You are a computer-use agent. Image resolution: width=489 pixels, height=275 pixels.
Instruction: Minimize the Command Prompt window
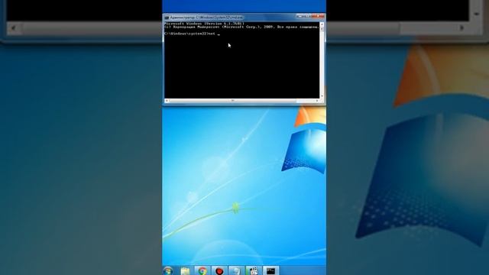300,16
